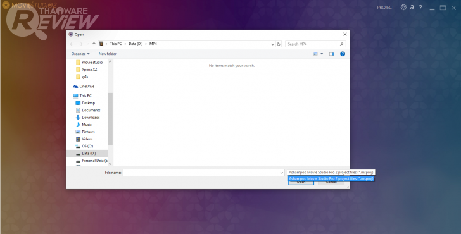Click the Data (D:) breadcrumb
Viewport: 461px width, 234px height.
[136, 44]
